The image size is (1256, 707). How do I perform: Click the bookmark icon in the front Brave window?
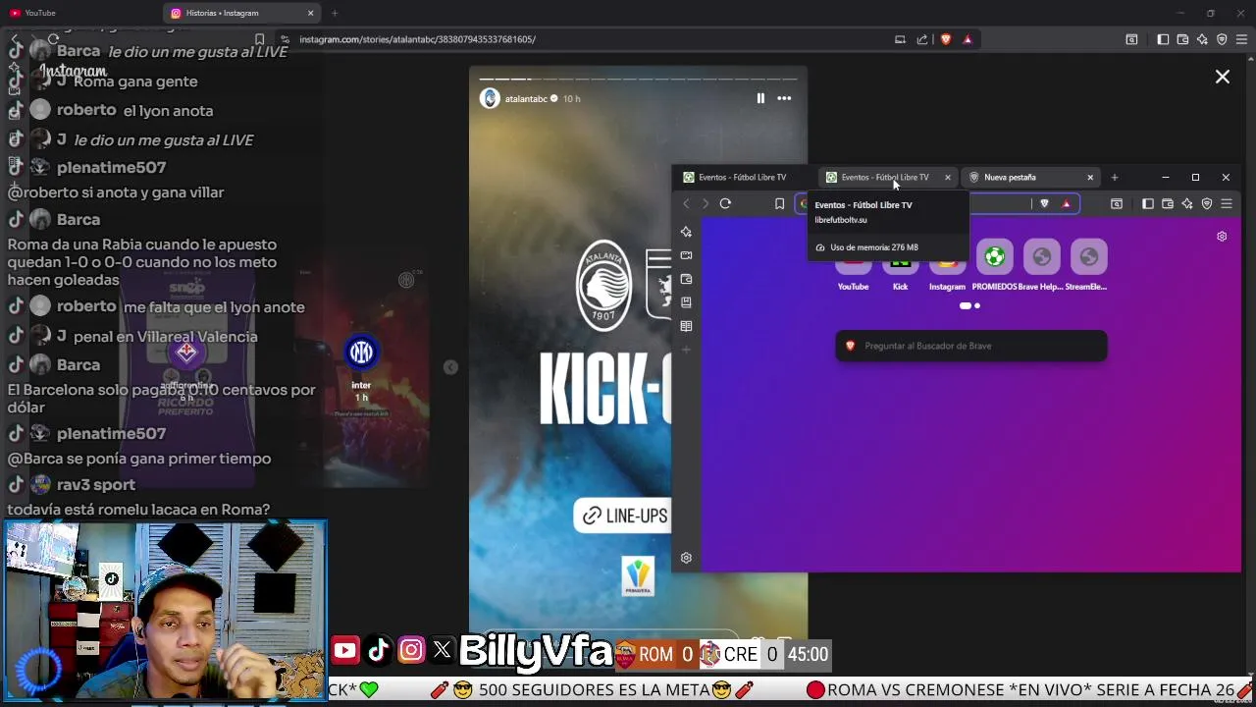pos(779,204)
